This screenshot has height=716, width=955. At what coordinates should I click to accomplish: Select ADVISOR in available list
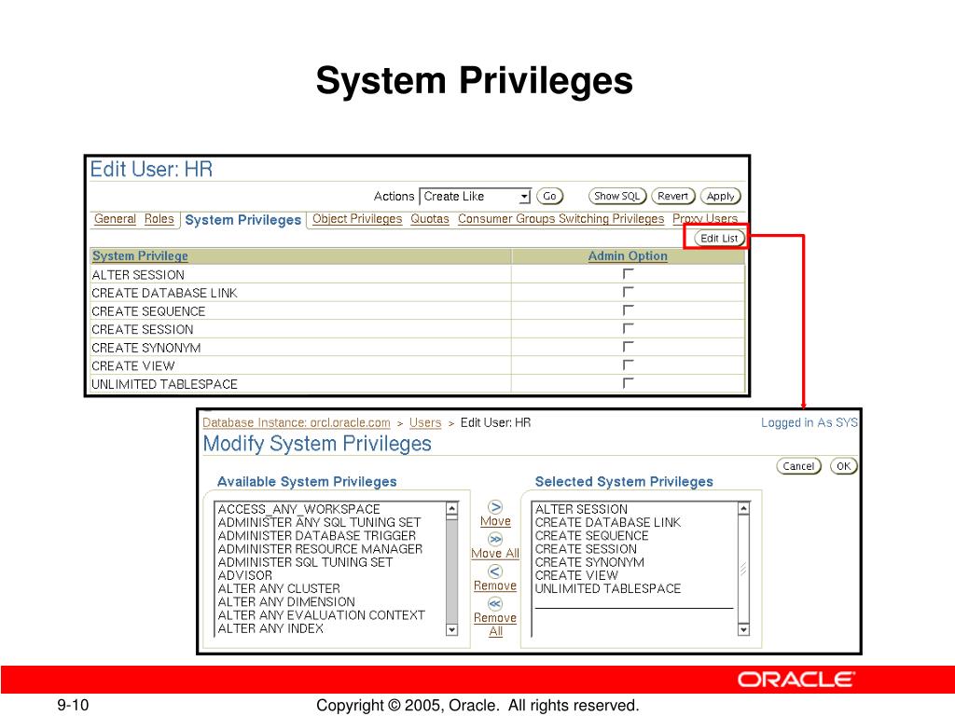point(245,575)
